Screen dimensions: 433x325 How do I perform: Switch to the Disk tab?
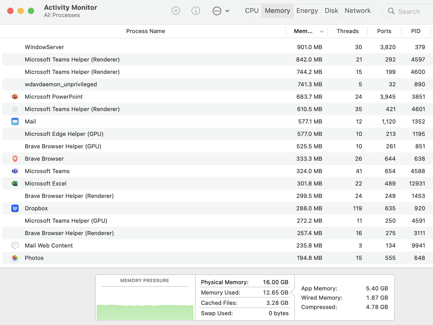(331, 11)
